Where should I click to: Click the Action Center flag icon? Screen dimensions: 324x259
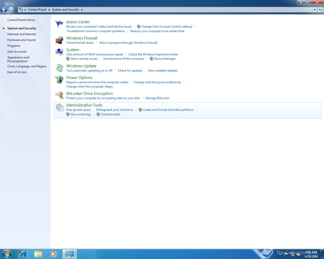[x=59, y=24]
